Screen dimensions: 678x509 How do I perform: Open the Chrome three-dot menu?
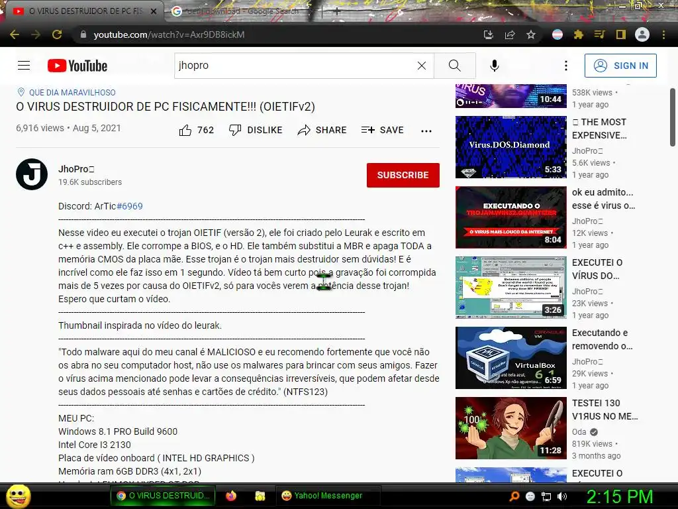point(663,34)
